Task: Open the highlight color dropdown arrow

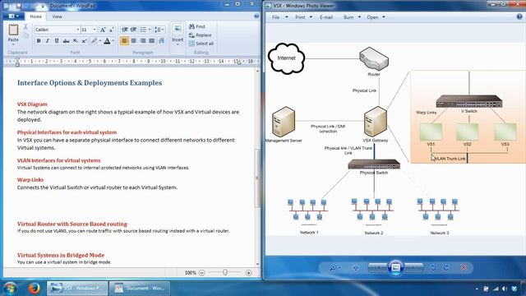Action: pyautogui.click(x=99, y=41)
